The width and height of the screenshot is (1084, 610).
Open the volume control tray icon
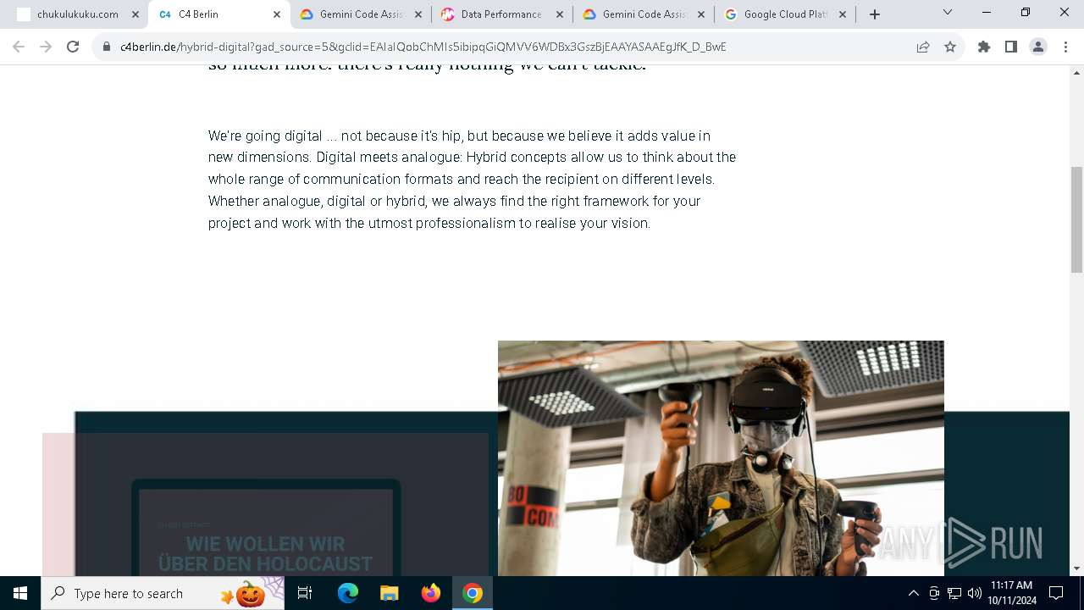click(x=975, y=593)
